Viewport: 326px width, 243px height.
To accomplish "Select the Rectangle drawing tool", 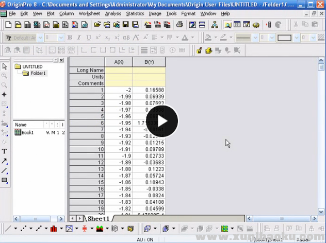I will pos(5,180).
